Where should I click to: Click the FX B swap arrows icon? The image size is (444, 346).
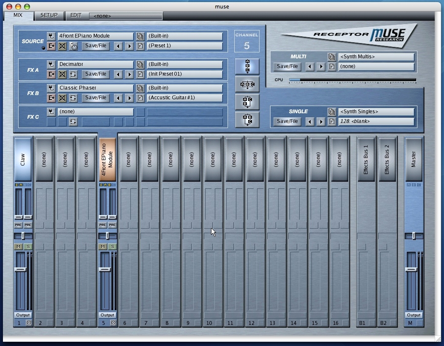[x=73, y=98]
